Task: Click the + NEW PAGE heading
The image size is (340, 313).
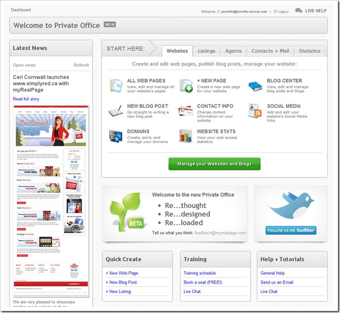Action: coord(212,81)
